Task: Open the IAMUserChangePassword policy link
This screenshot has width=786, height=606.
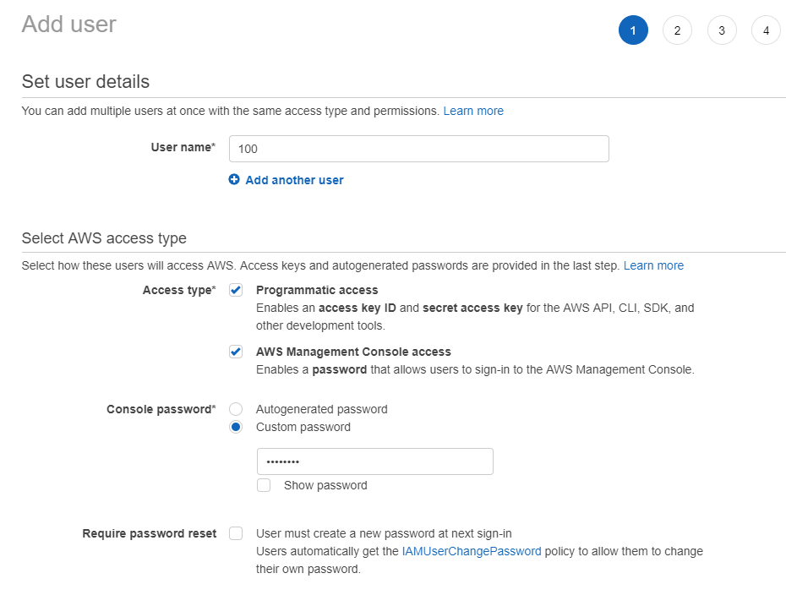Action: pos(472,551)
